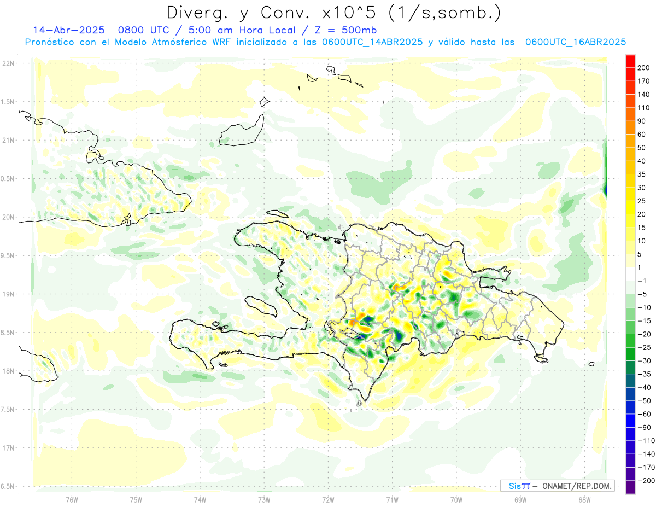Click the positive colorbar value '30'

point(642,188)
